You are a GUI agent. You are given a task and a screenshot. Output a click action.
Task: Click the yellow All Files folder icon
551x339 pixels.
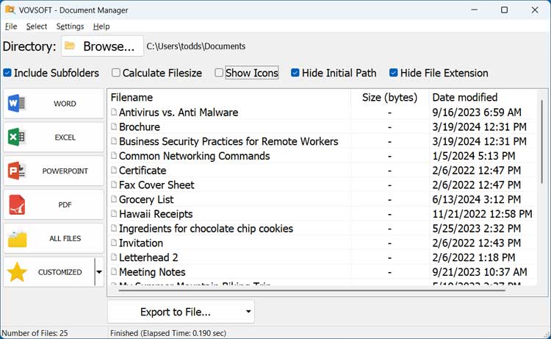pyautogui.click(x=17, y=239)
